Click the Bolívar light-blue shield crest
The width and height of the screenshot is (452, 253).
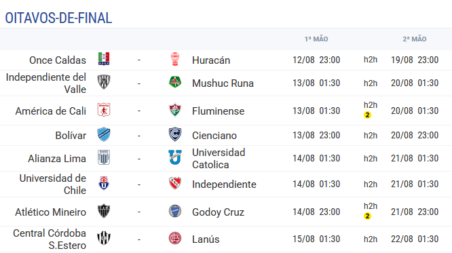[104, 134]
